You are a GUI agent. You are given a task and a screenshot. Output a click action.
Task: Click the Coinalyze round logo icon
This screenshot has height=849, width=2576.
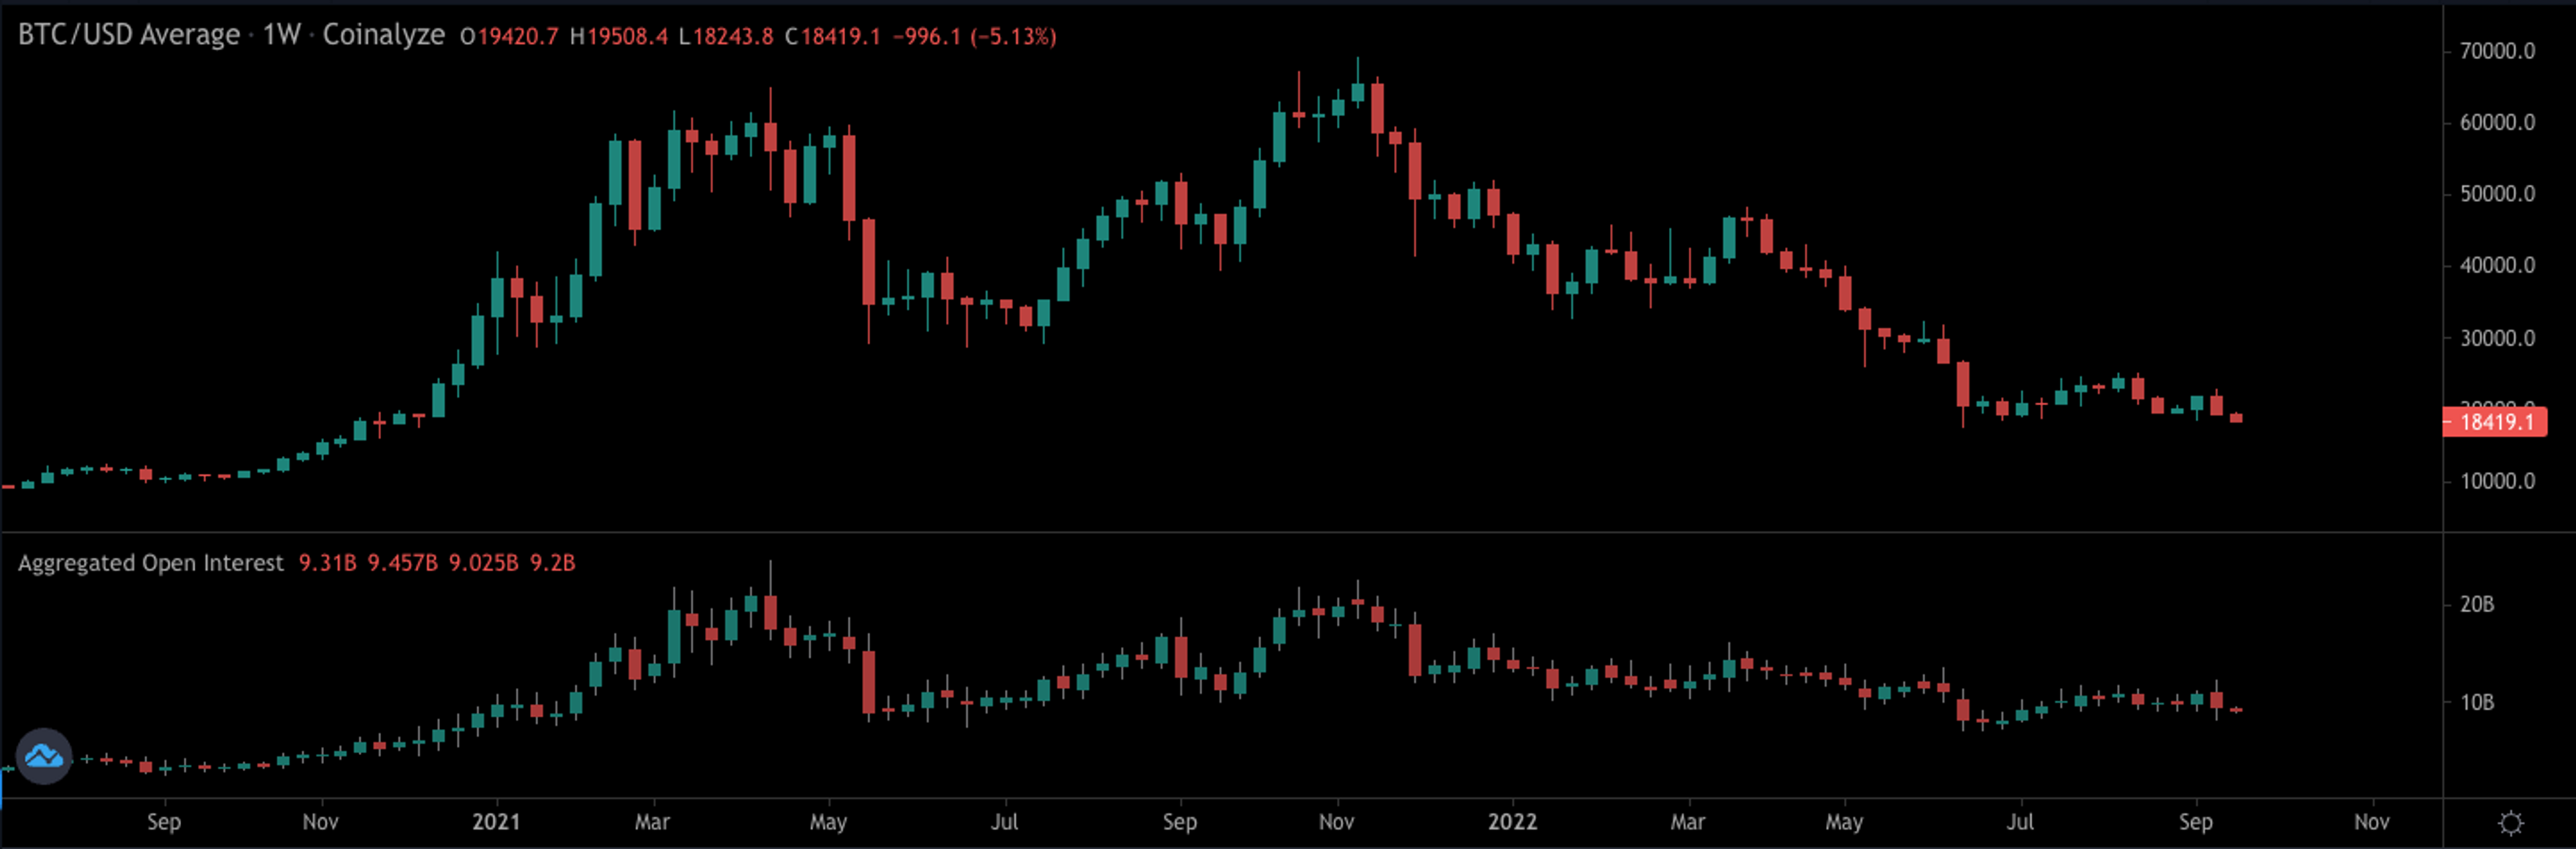pos(44,756)
